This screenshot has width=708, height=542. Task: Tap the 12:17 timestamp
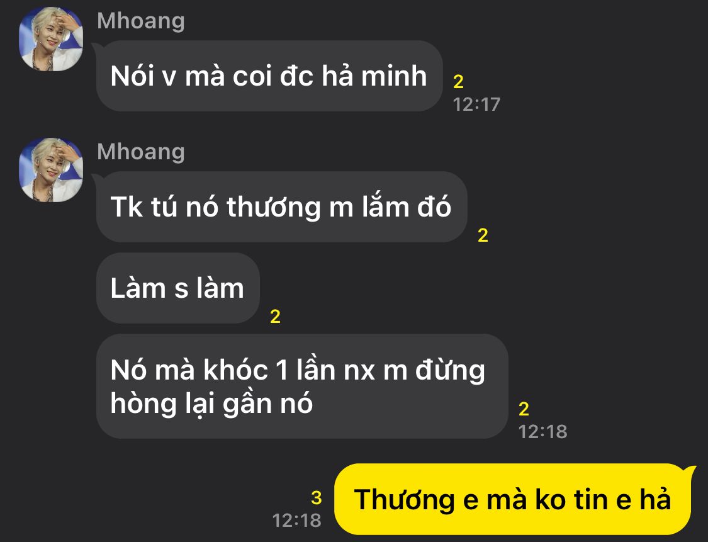tap(476, 104)
